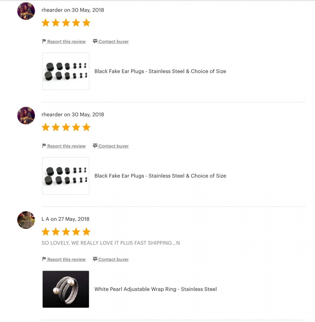Open rhearder's avatar on the second review
This screenshot has height=322, width=315.
point(26,116)
